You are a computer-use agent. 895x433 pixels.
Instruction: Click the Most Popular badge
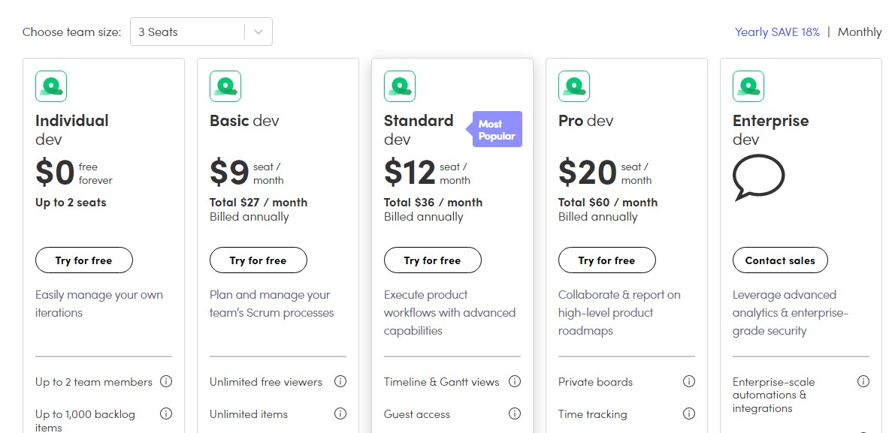(495, 129)
